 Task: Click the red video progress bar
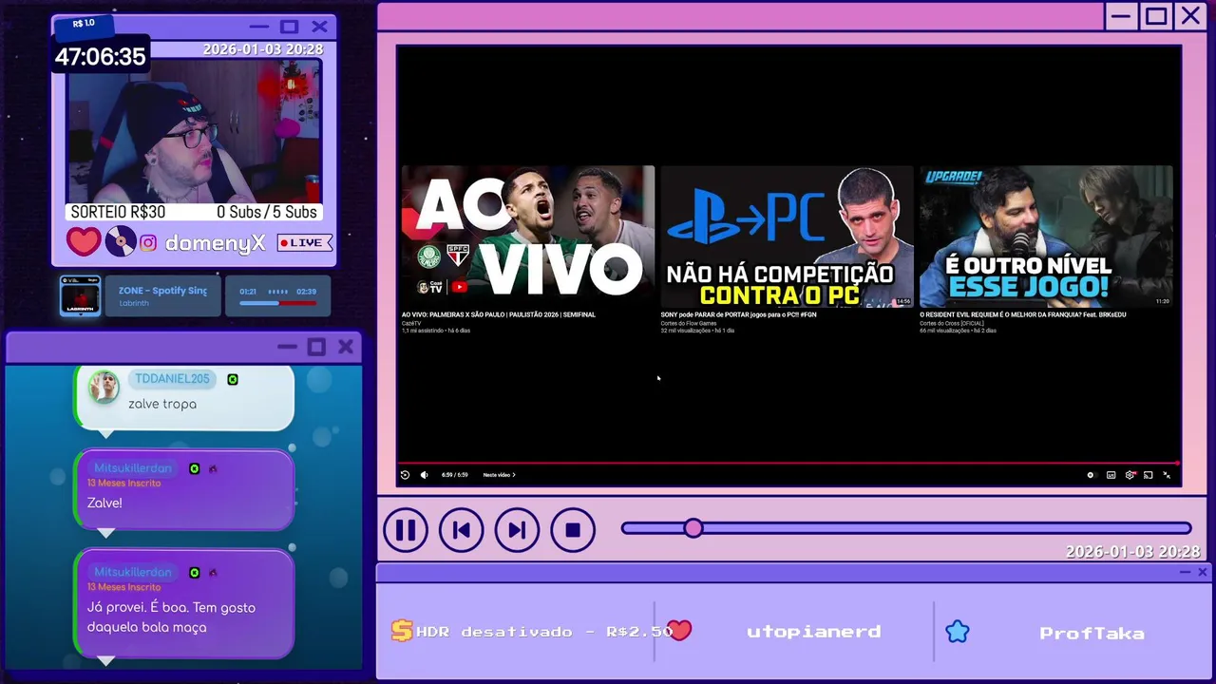[788, 464]
